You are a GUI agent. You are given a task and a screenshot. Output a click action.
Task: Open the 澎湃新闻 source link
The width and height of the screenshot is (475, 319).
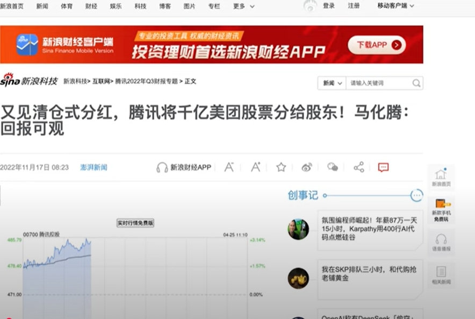pos(93,167)
